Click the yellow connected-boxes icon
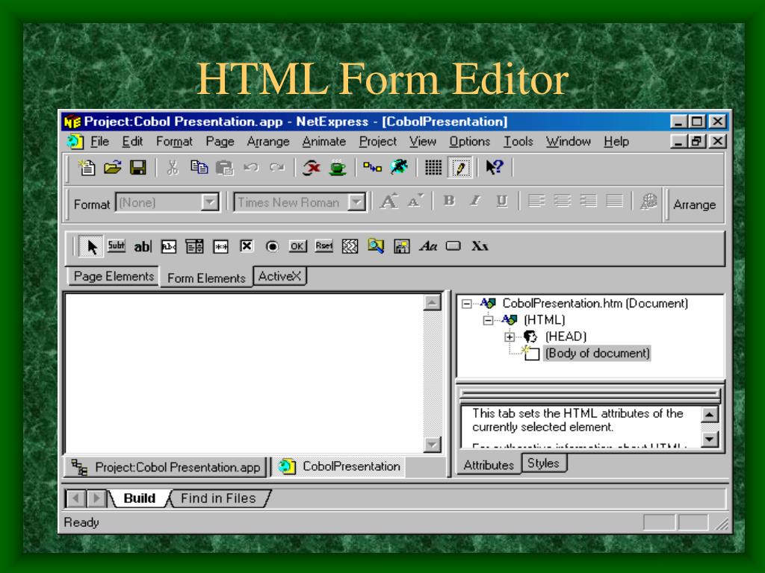 [372, 168]
